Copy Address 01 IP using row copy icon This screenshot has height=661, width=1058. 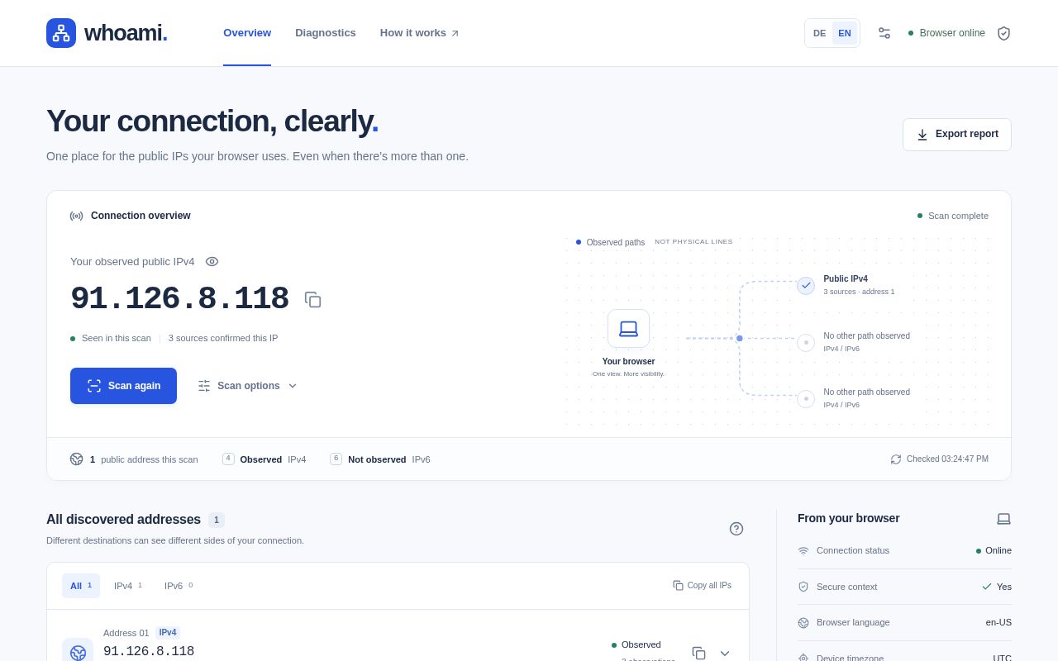pyautogui.click(x=698, y=653)
